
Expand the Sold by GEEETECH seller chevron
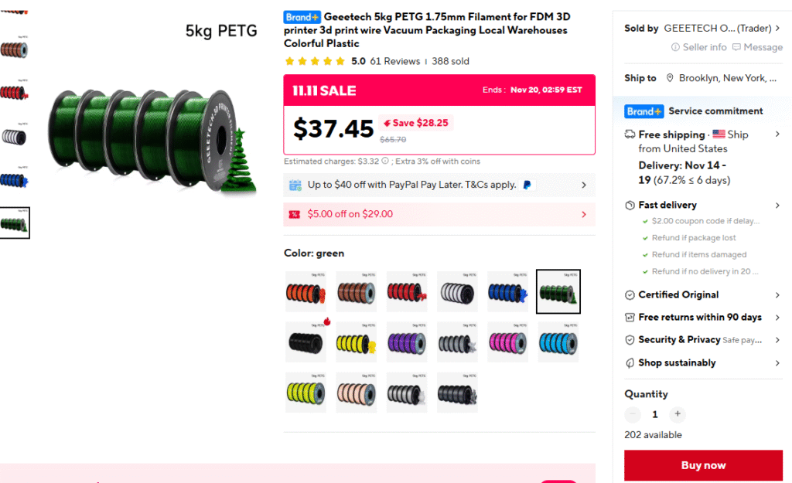(x=777, y=29)
